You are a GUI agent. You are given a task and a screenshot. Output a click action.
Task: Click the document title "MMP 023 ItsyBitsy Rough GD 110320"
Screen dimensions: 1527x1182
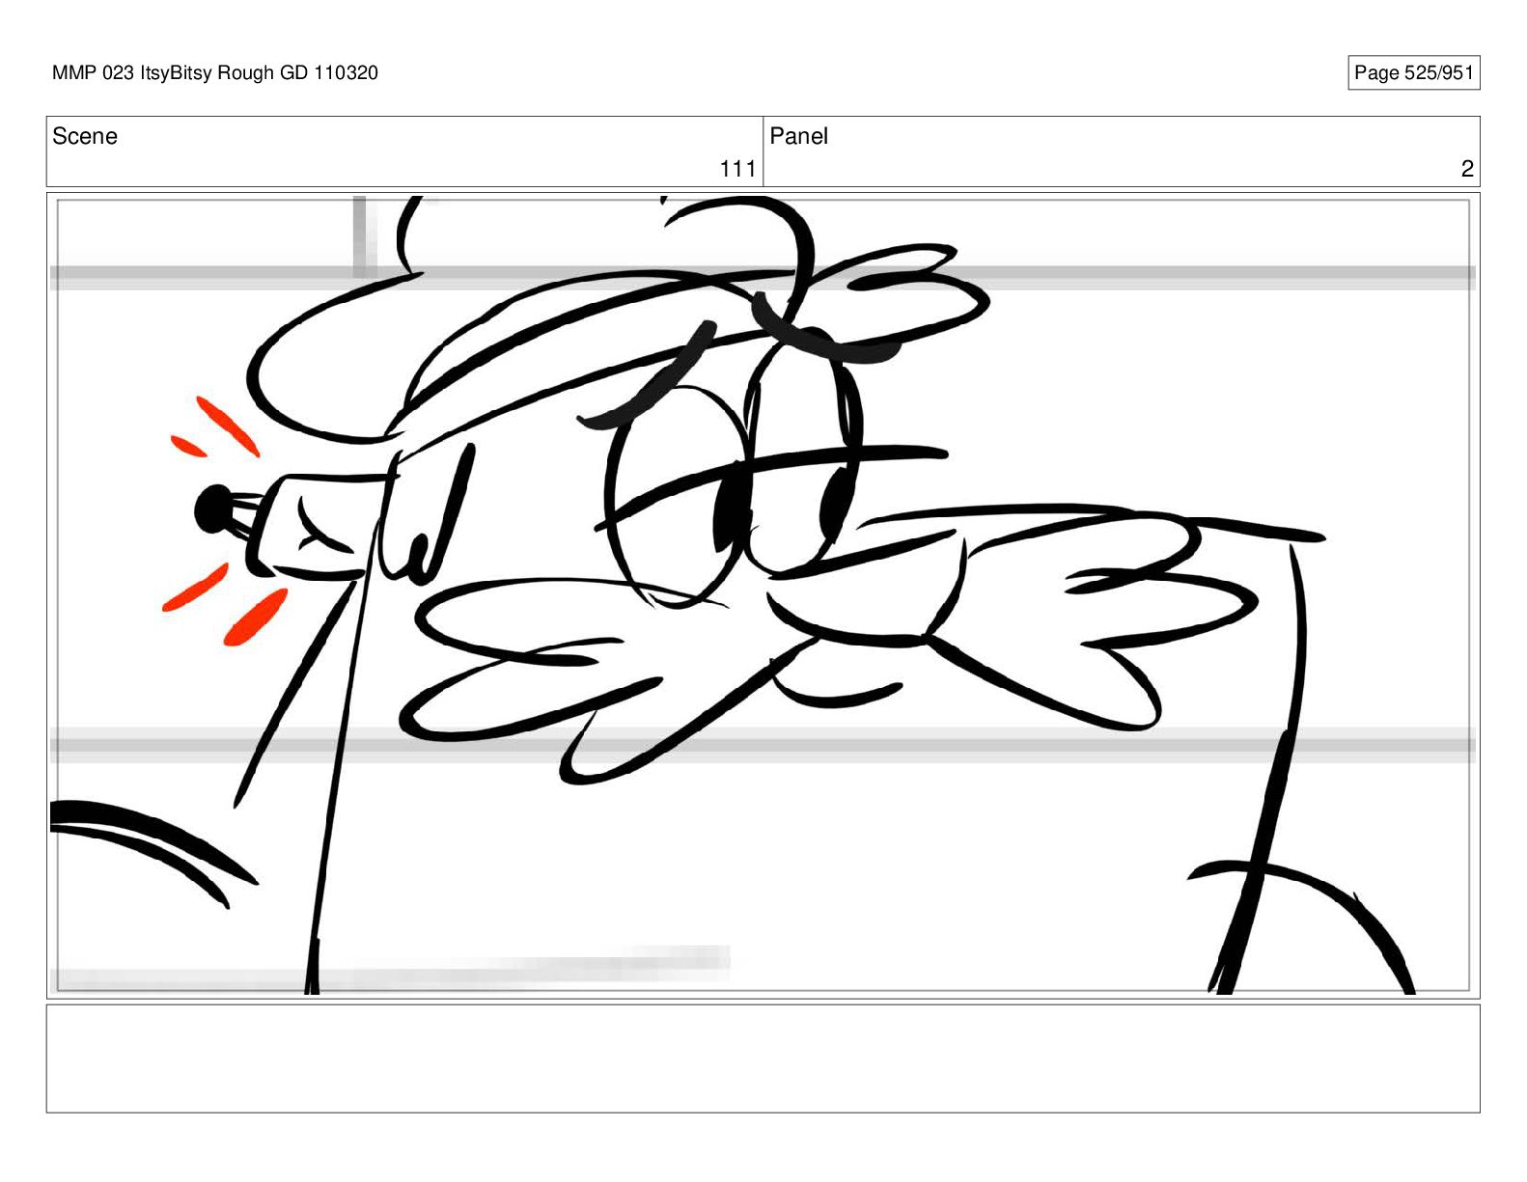click(x=215, y=73)
